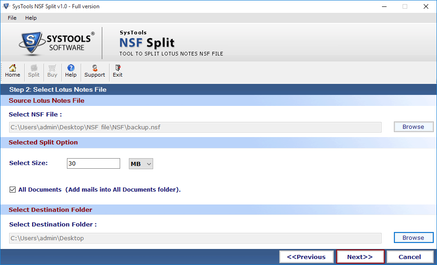Click the Select Size input field
Image resolution: width=437 pixels, height=265 pixels.
click(x=94, y=164)
